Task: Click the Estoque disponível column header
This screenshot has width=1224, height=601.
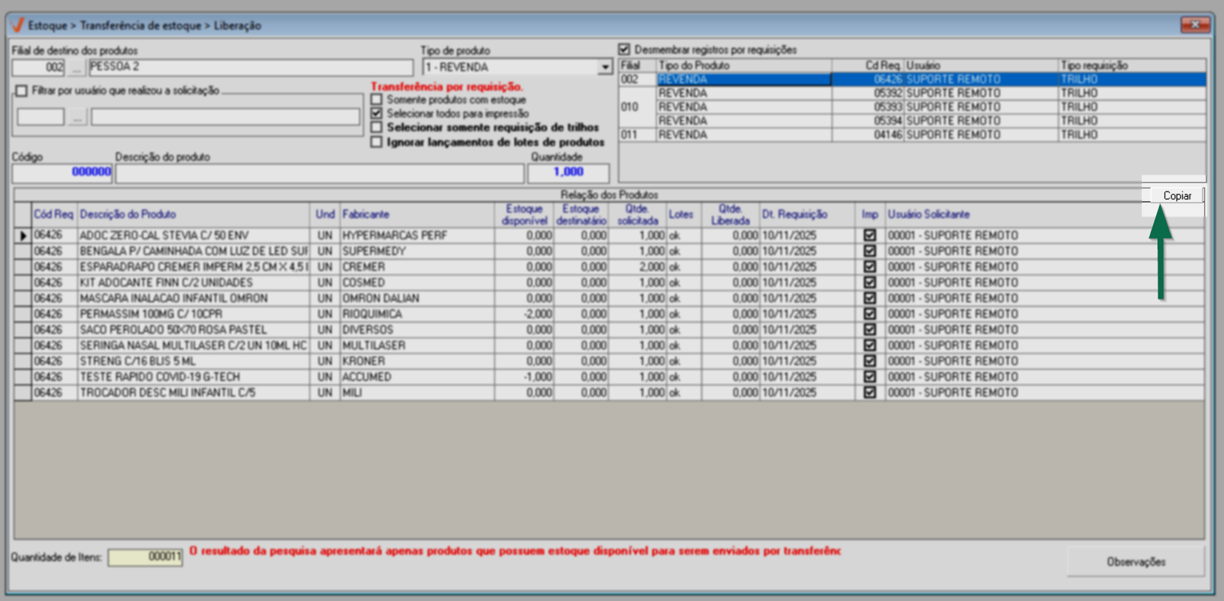Action: 524,214
